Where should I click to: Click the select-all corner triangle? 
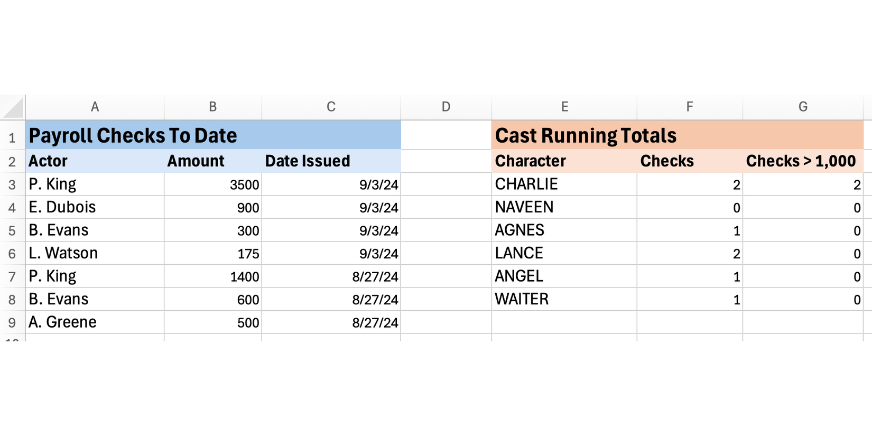[14, 107]
